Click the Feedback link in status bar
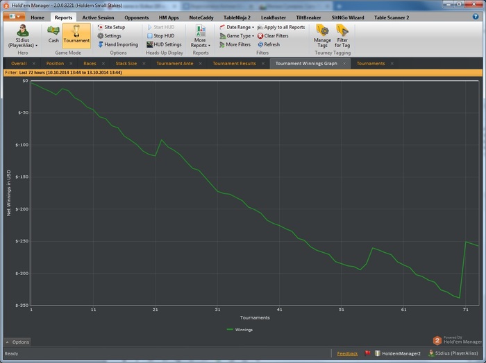The width and height of the screenshot is (486, 363). click(x=347, y=353)
